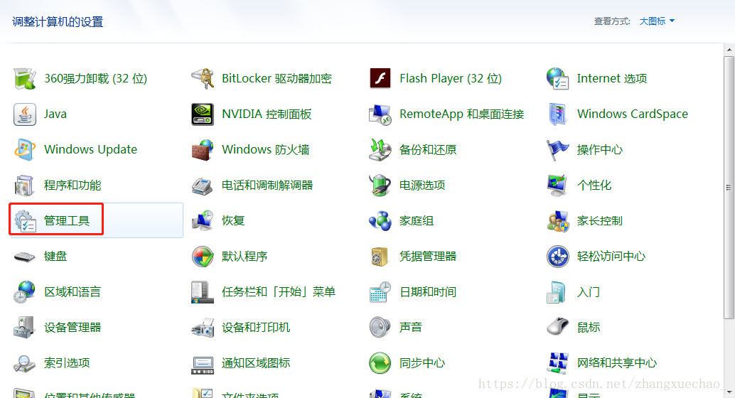Open the 个性化 monitor icon
The height and width of the screenshot is (398, 735).
coord(558,185)
